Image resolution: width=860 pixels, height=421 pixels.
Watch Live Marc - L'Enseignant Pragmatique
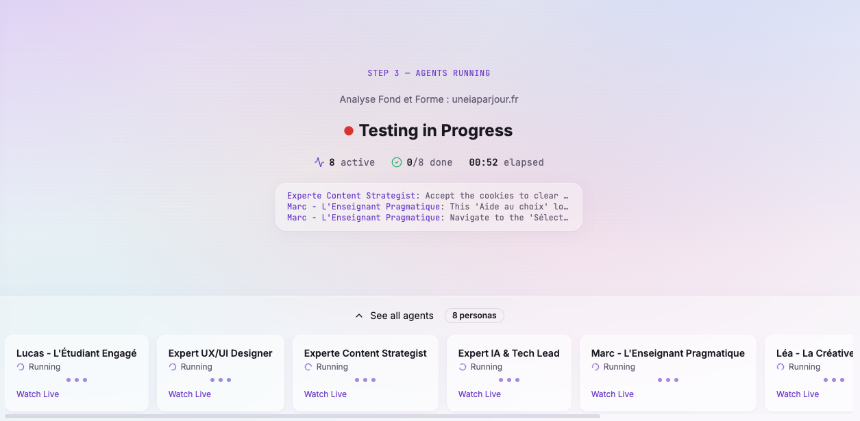tap(613, 394)
